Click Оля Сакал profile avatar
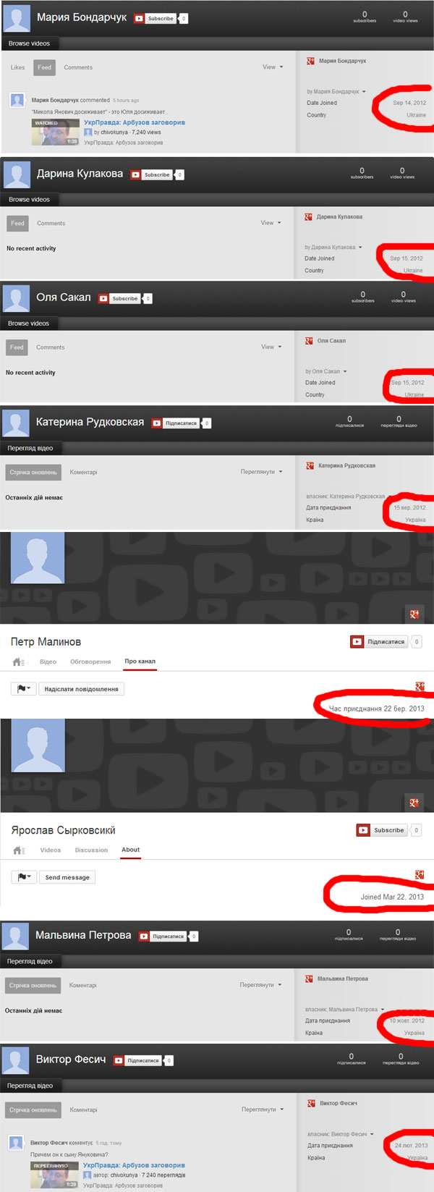The width and height of the screenshot is (434, 1192). [x=16, y=298]
